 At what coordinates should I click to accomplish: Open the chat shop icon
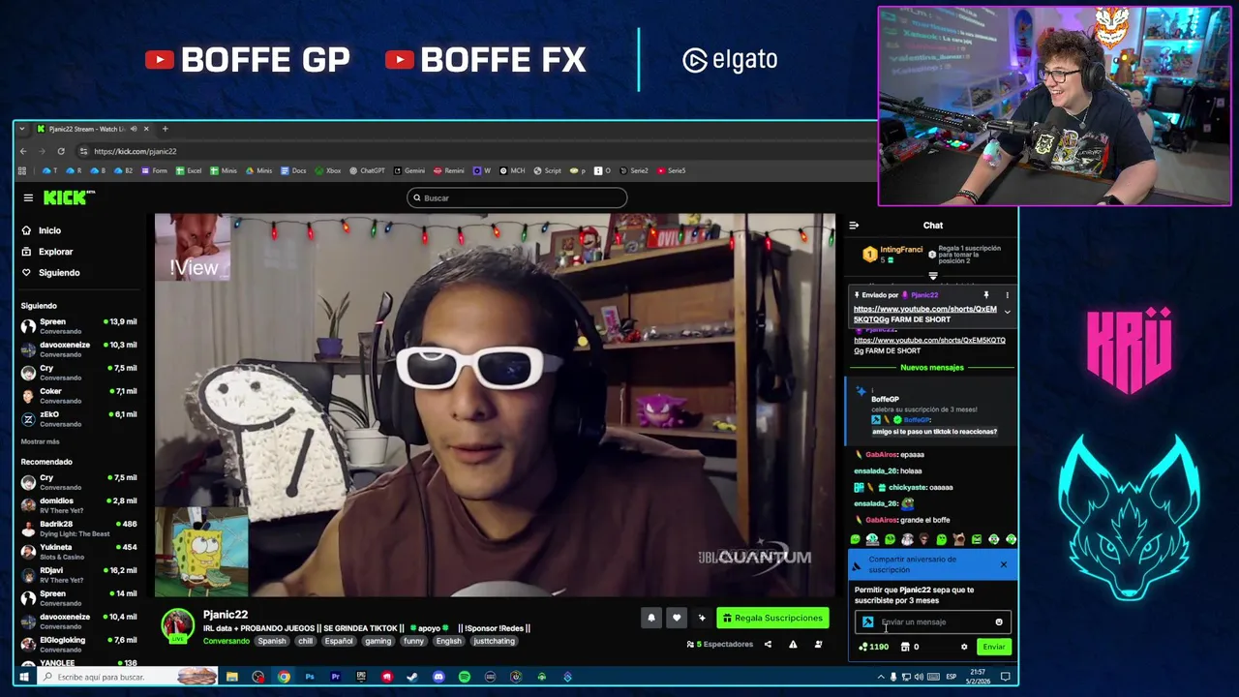click(905, 647)
